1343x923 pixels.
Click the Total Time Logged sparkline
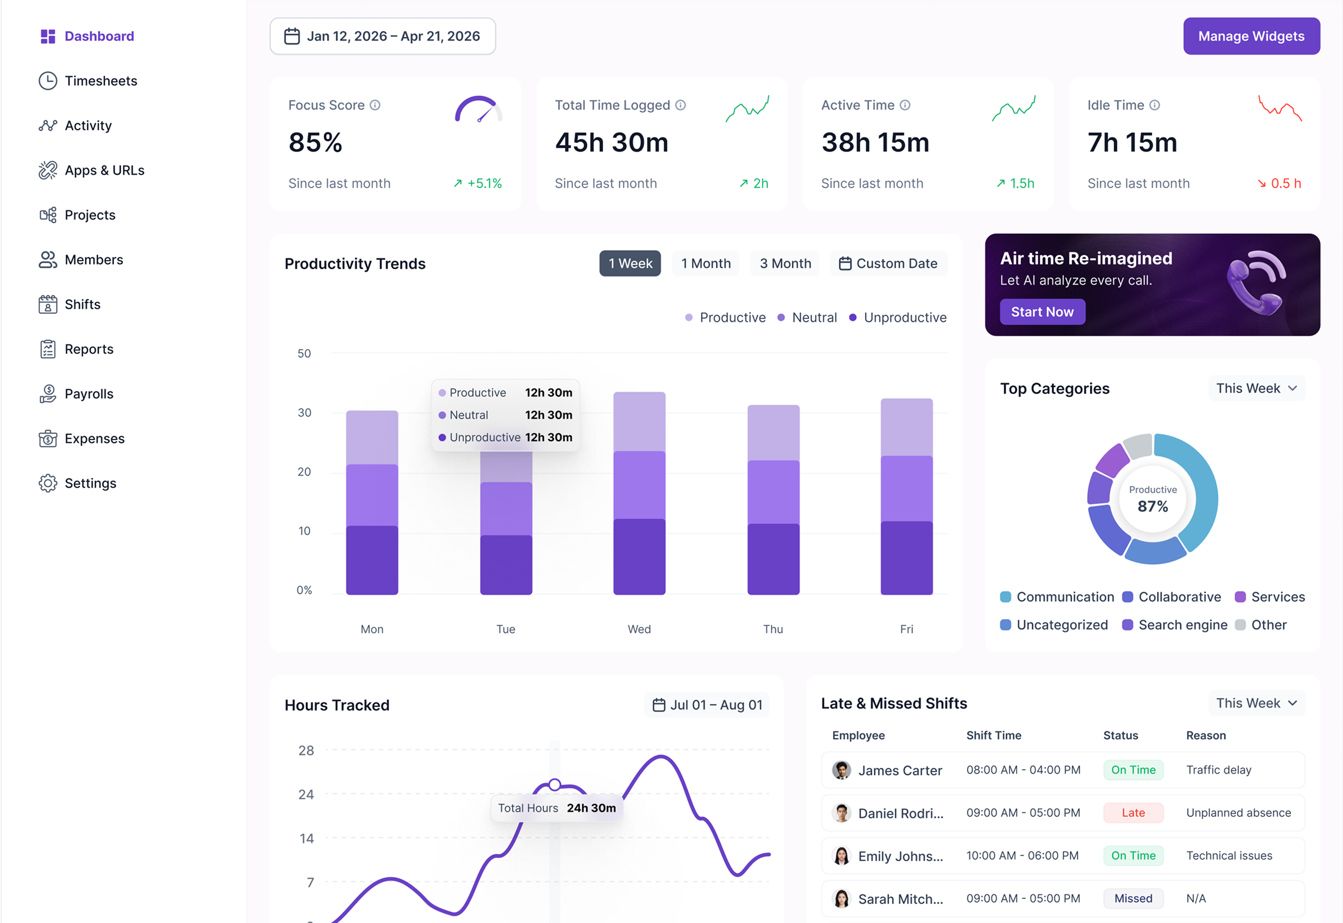(x=747, y=109)
